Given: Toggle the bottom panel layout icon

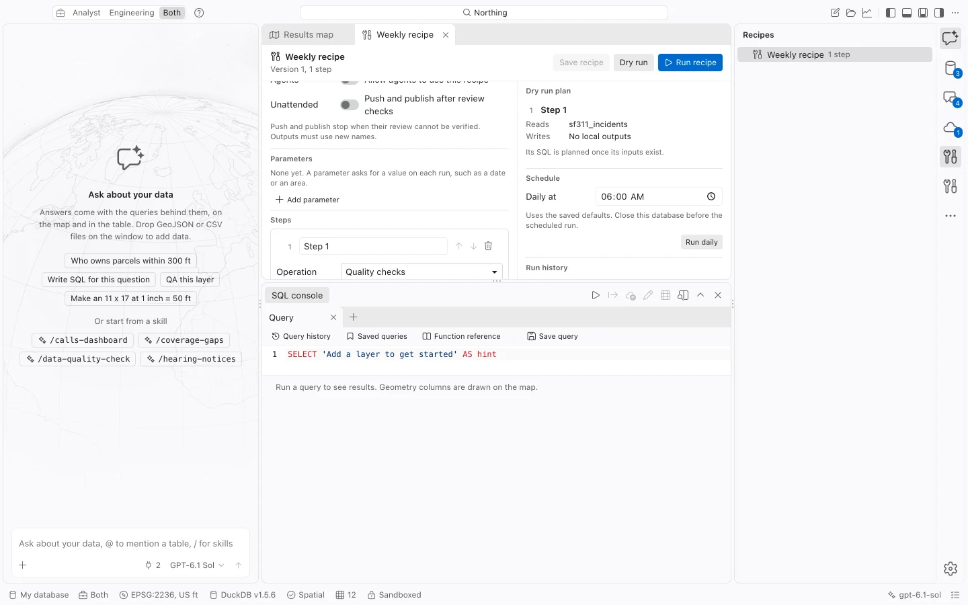Looking at the screenshot, I should 907,13.
